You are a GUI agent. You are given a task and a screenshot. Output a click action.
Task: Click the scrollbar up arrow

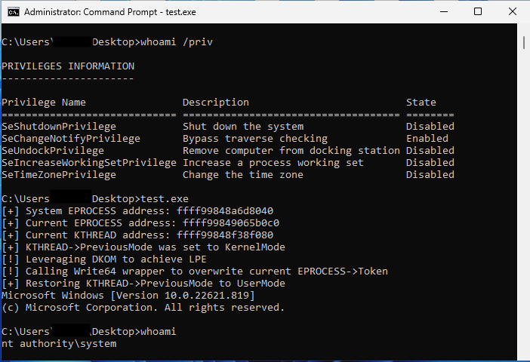click(523, 31)
